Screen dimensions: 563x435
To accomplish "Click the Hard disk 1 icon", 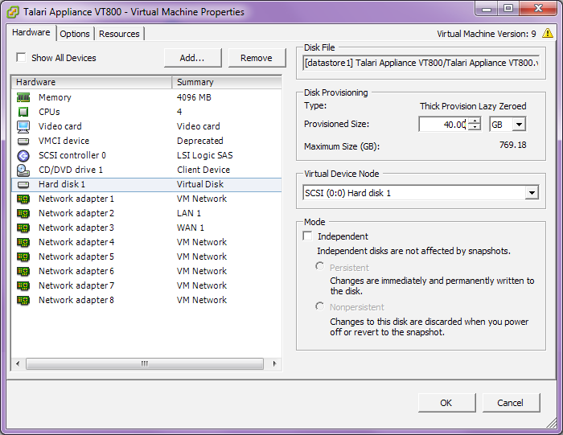I will click(23, 184).
